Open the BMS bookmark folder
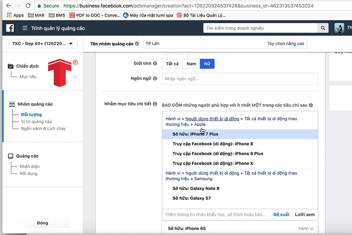The image size is (352, 235). coord(57,15)
